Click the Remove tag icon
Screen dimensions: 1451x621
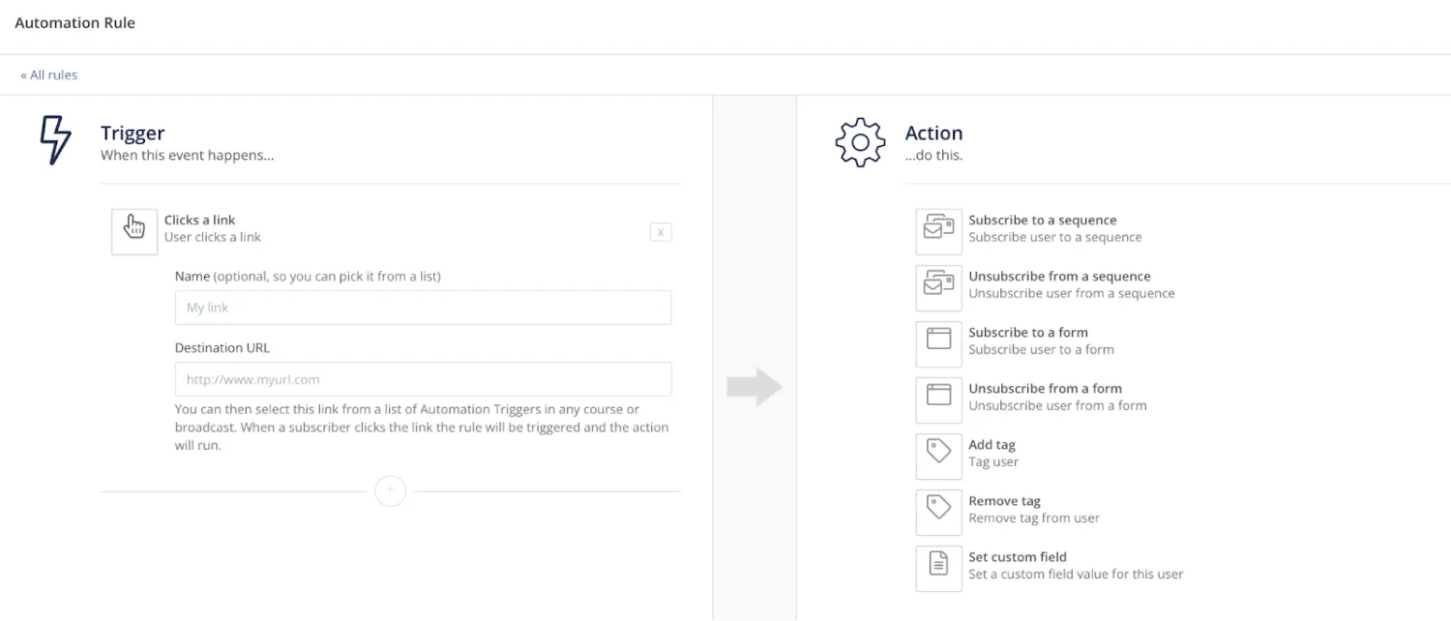[938, 510]
